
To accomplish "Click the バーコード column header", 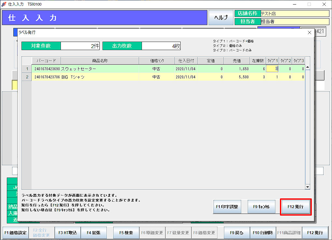I will tap(46, 61).
